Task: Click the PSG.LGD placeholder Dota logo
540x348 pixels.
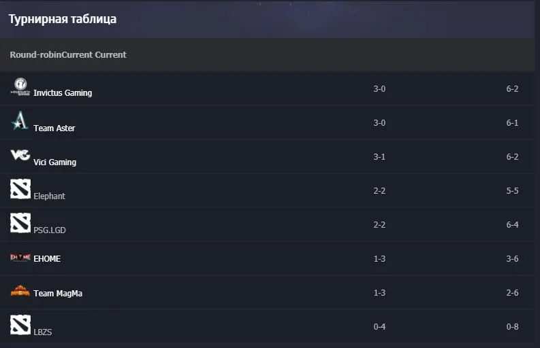Action: pos(20,223)
